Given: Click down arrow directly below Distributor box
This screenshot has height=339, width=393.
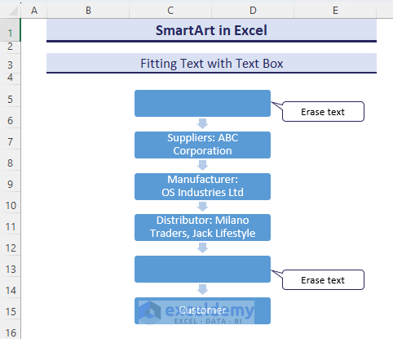Looking at the screenshot, I should (202, 248).
